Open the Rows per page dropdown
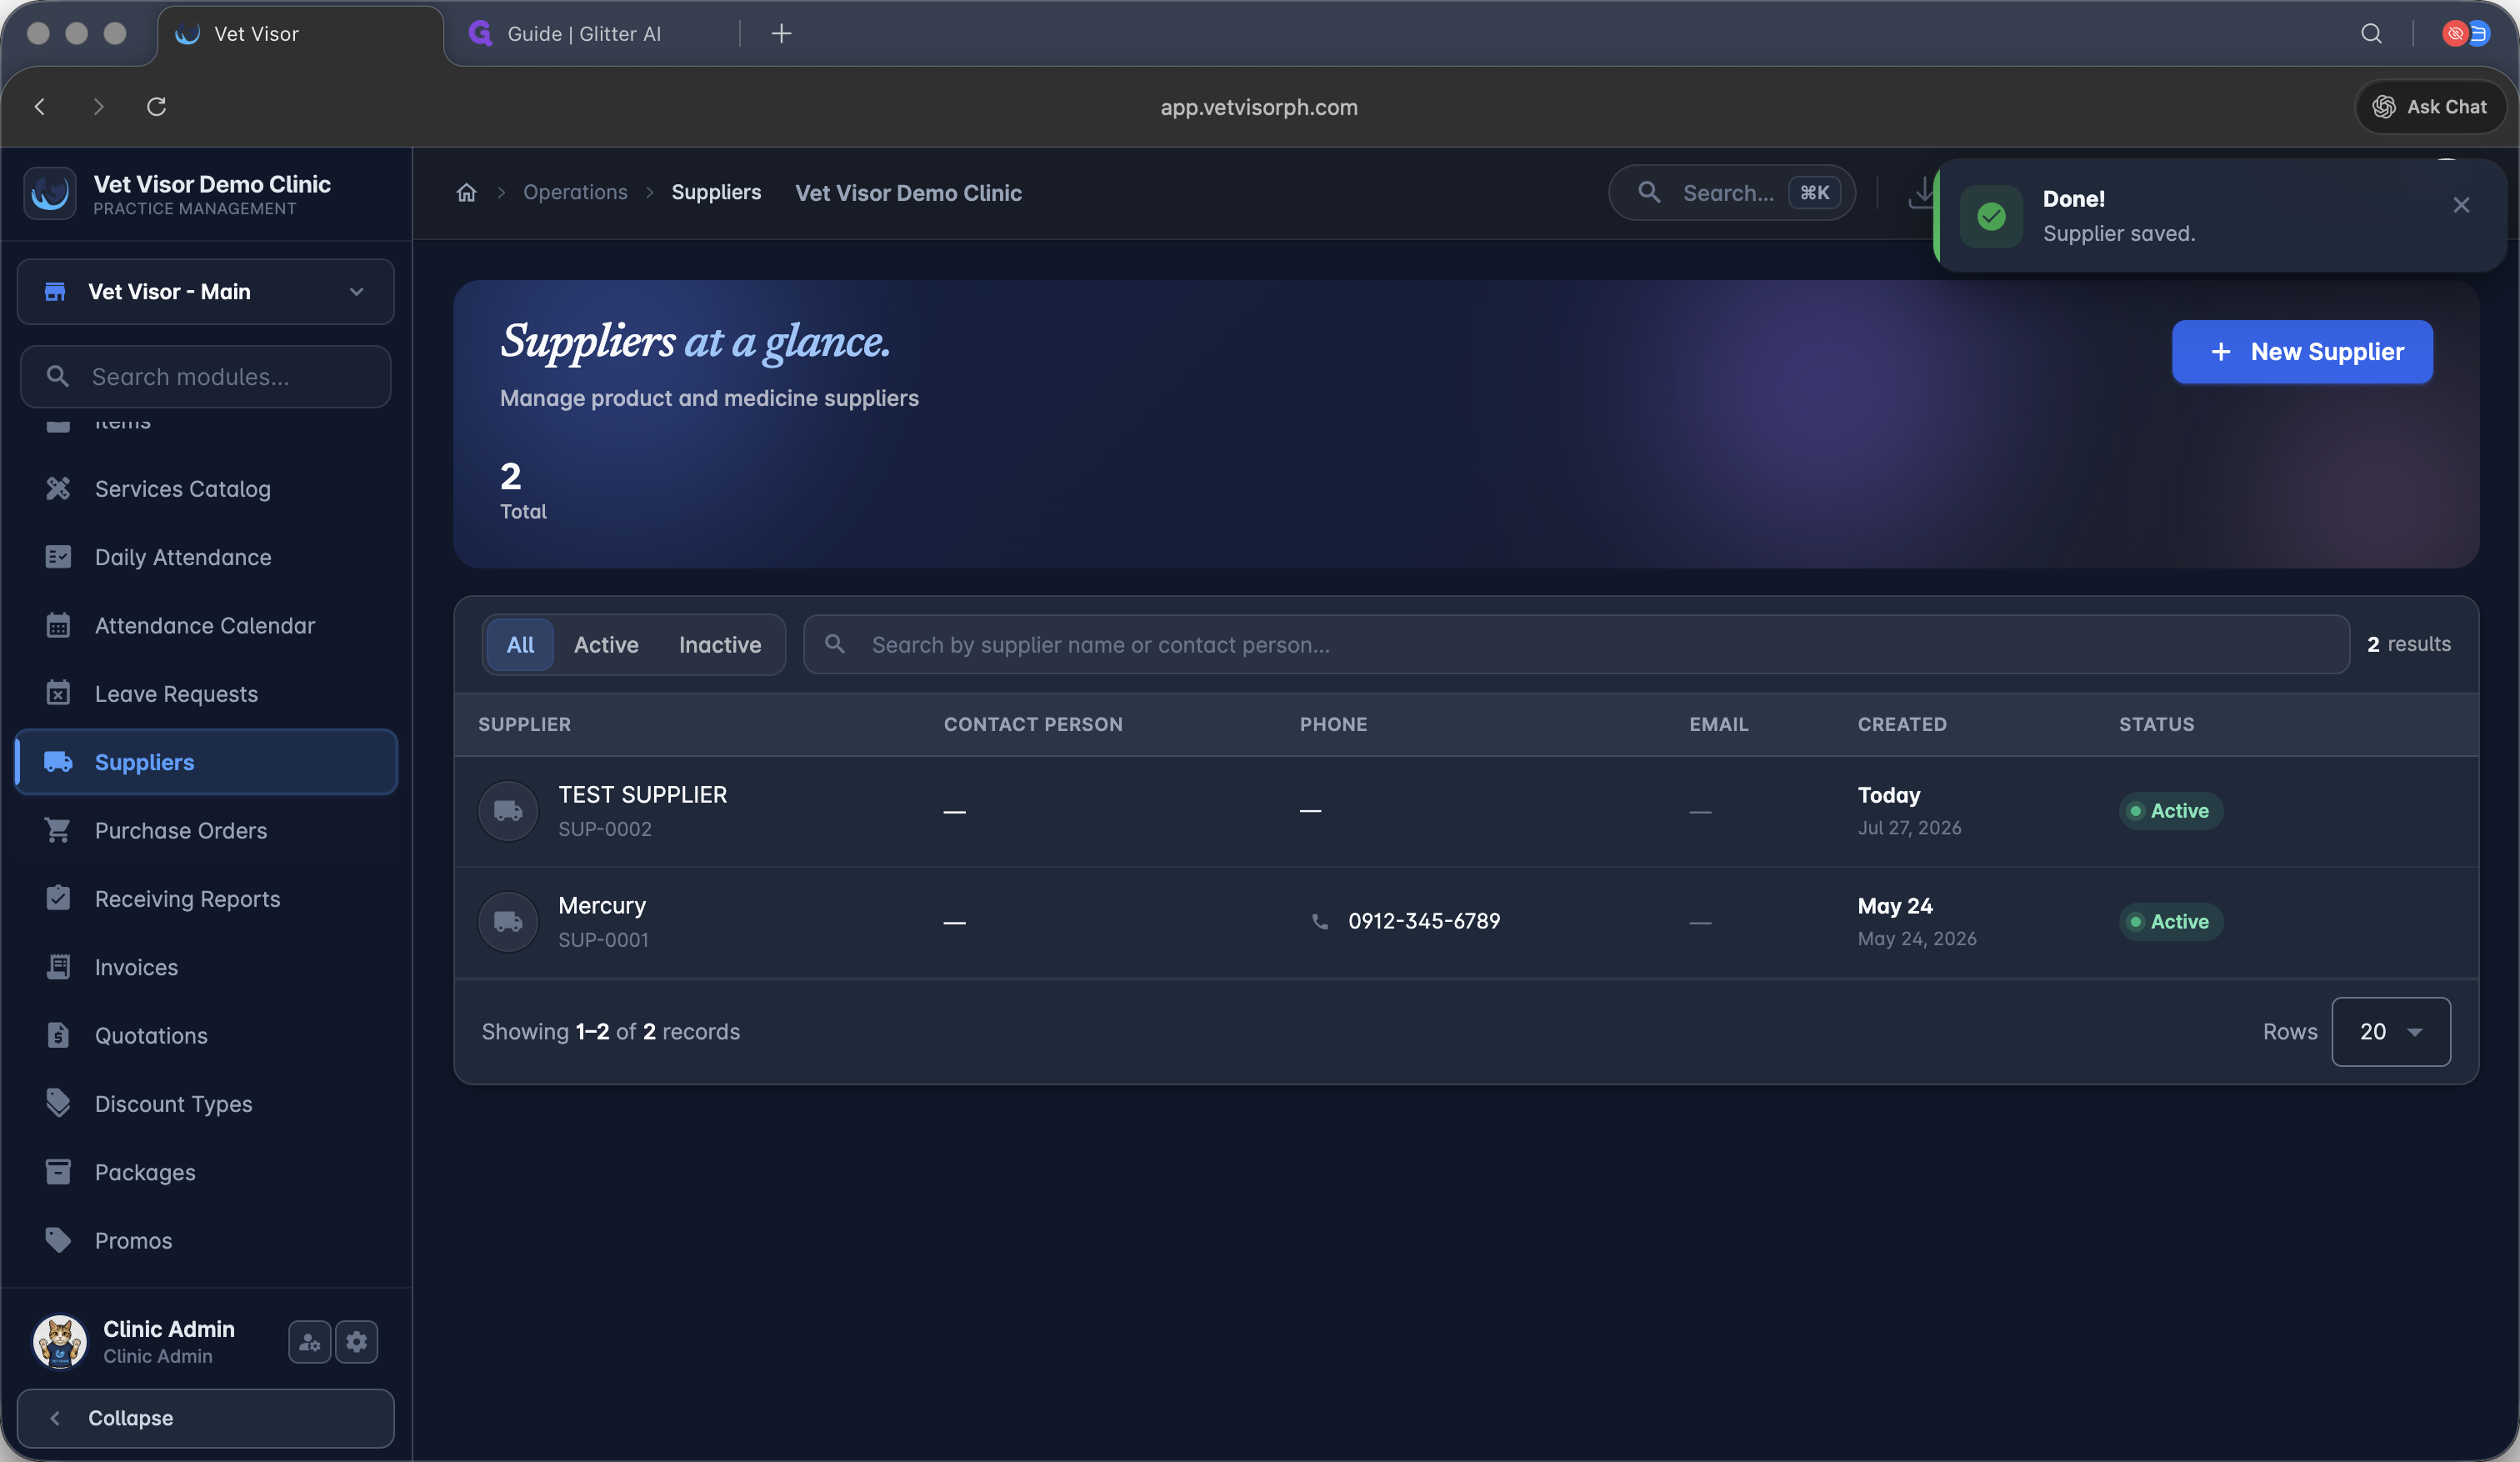The height and width of the screenshot is (1462, 2520). tap(2391, 1031)
